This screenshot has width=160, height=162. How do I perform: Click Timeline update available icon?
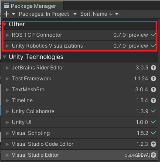click(153, 100)
